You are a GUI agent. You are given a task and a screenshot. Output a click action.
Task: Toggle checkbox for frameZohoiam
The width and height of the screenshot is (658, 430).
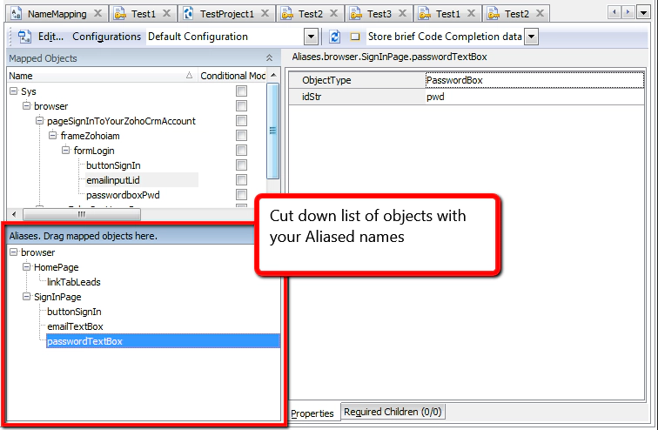pos(241,136)
